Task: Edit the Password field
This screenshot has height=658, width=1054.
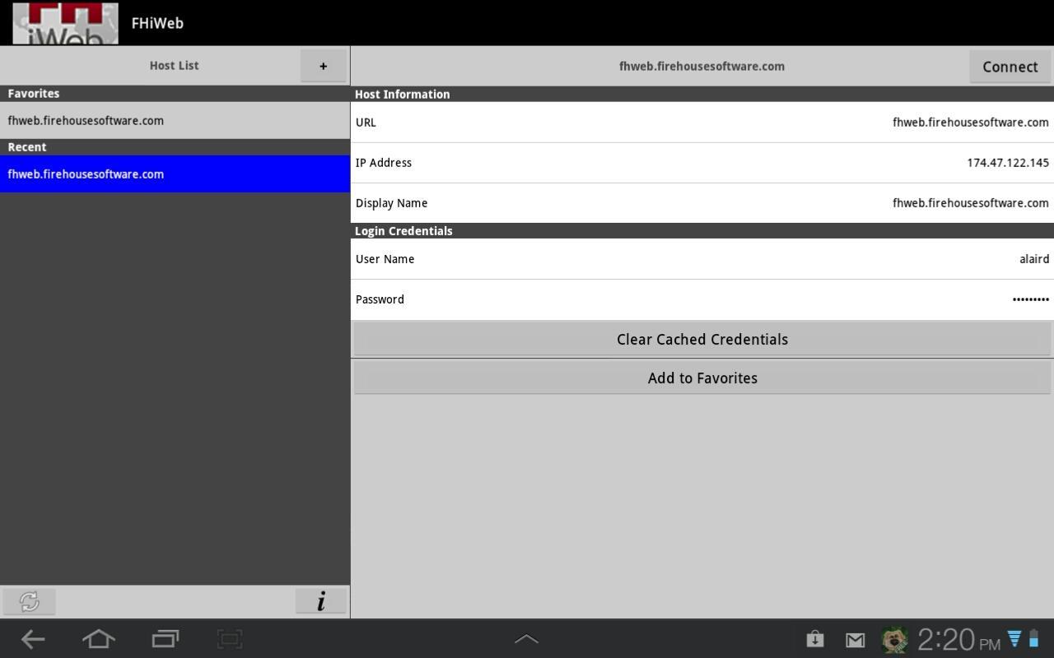Action: pos(702,299)
